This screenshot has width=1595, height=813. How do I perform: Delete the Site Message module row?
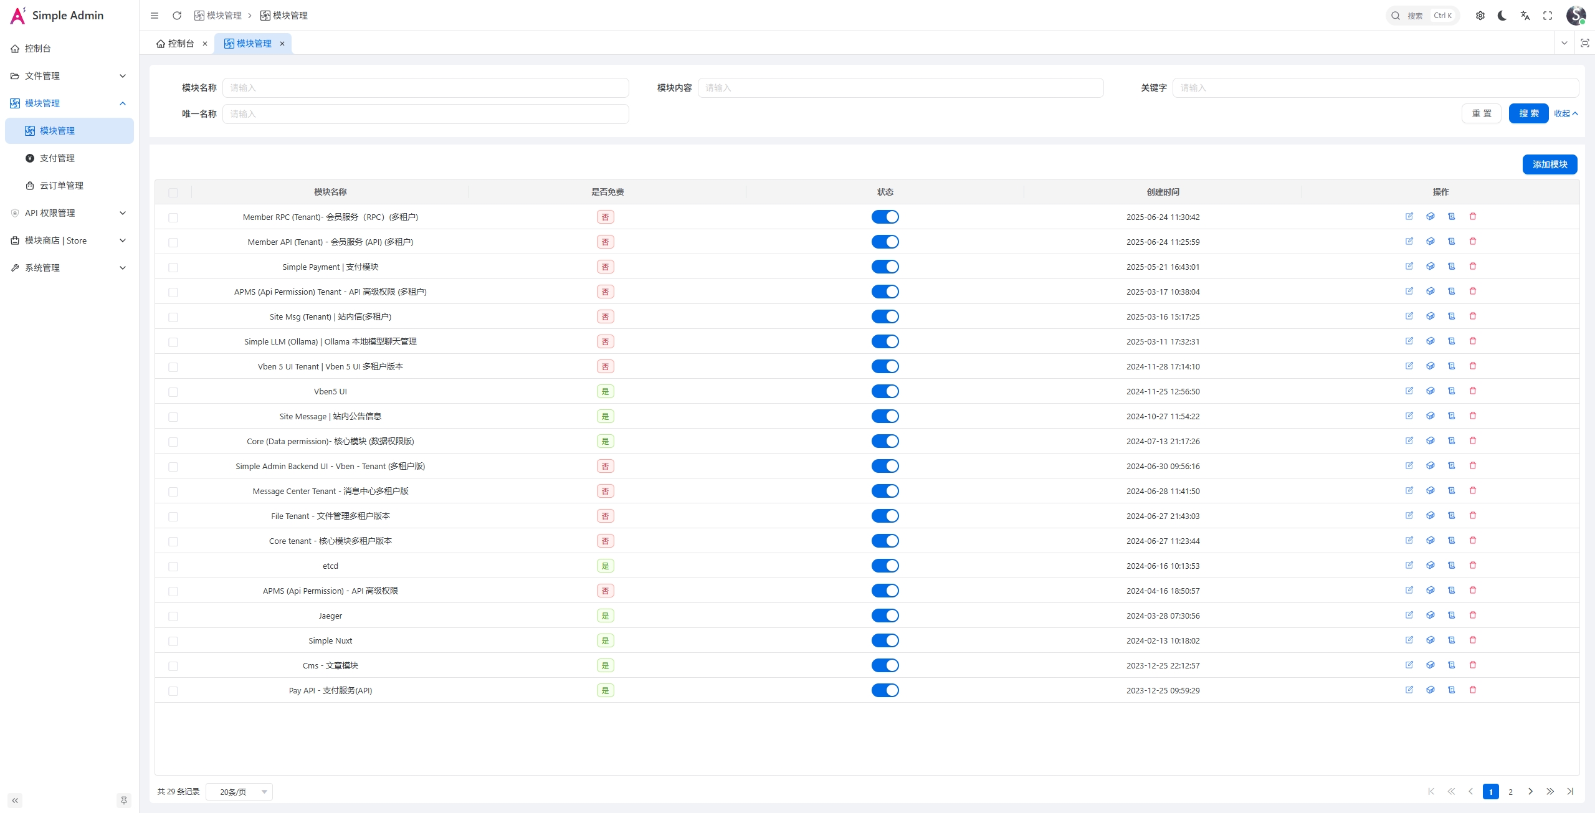point(1473,416)
